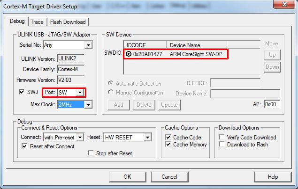Open the Serial No dropdown
Screen dimensions: 298x189
(x=88, y=45)
